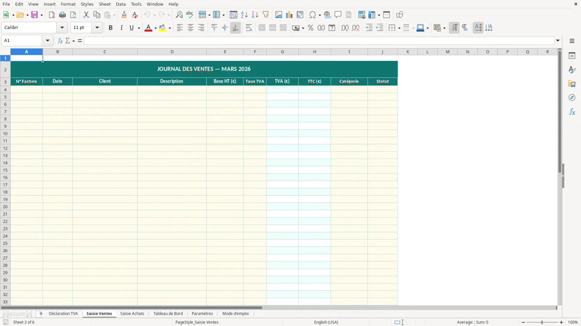Screen dimensions: 581x326
Task: Open background color dropdown arrow
Action: click(170, 28)
